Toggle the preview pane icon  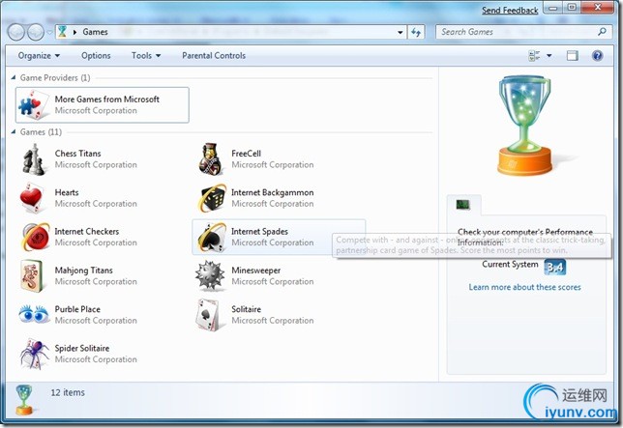[572, 55]
